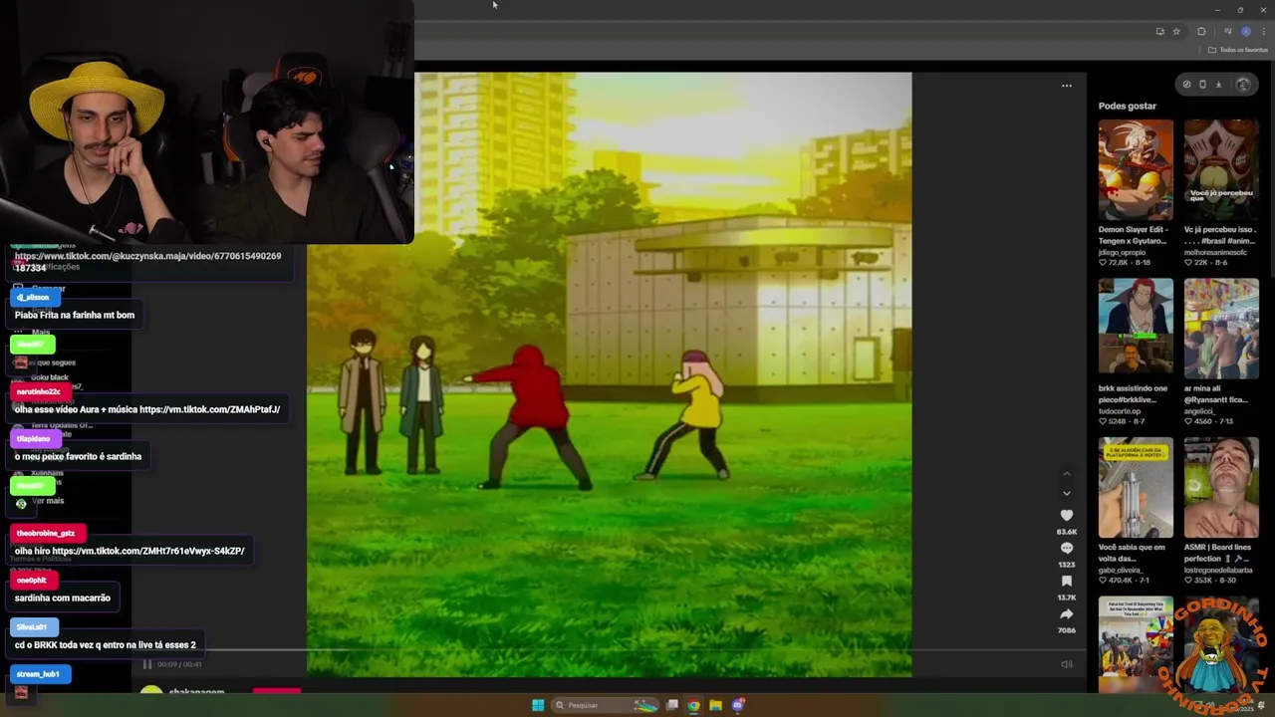Viewport: 1275px width, 717px height.
Task: Click the narutinho22c chat username
Action: coord(39,391)
